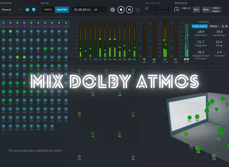Pause loudness measurement with small pause icon
Viewport: 229px width, 167px height.
pos(226,26)
